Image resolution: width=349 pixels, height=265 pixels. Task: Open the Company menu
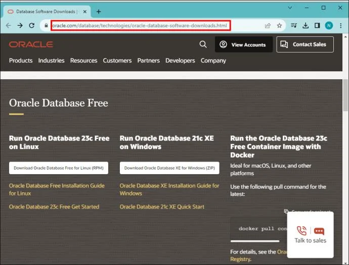tap(213, 61)
